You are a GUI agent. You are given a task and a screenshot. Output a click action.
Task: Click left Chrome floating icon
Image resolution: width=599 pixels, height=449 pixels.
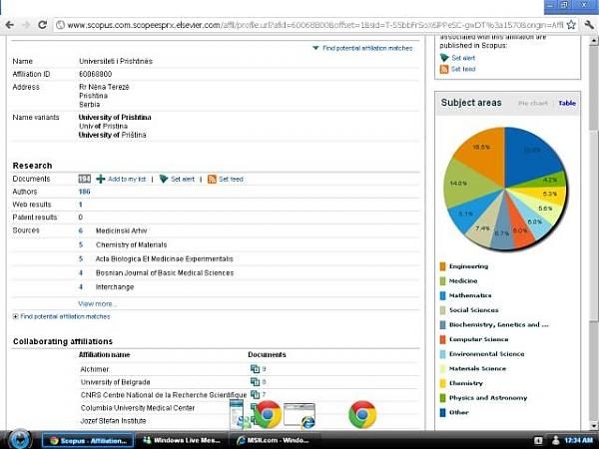(x=268, y=415)
